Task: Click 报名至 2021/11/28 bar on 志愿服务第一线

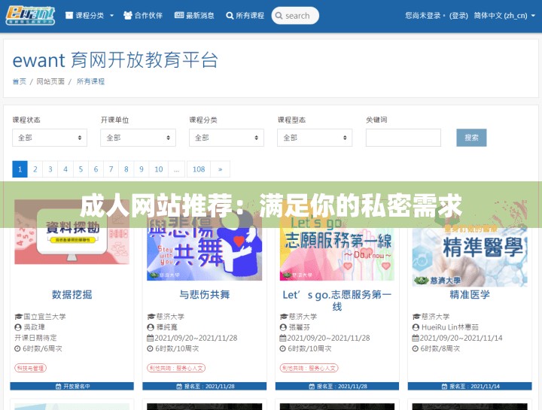Action: [x=337, y=386]
